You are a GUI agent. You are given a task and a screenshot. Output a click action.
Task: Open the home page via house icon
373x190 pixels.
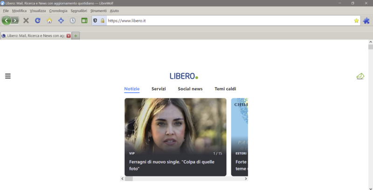(49, 20)
